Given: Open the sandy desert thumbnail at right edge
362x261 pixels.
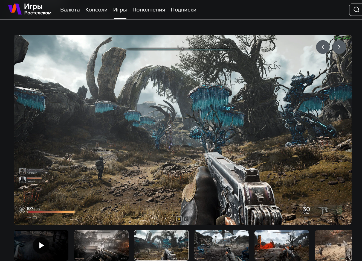Looking at the screenshot, I should point(333,245).
